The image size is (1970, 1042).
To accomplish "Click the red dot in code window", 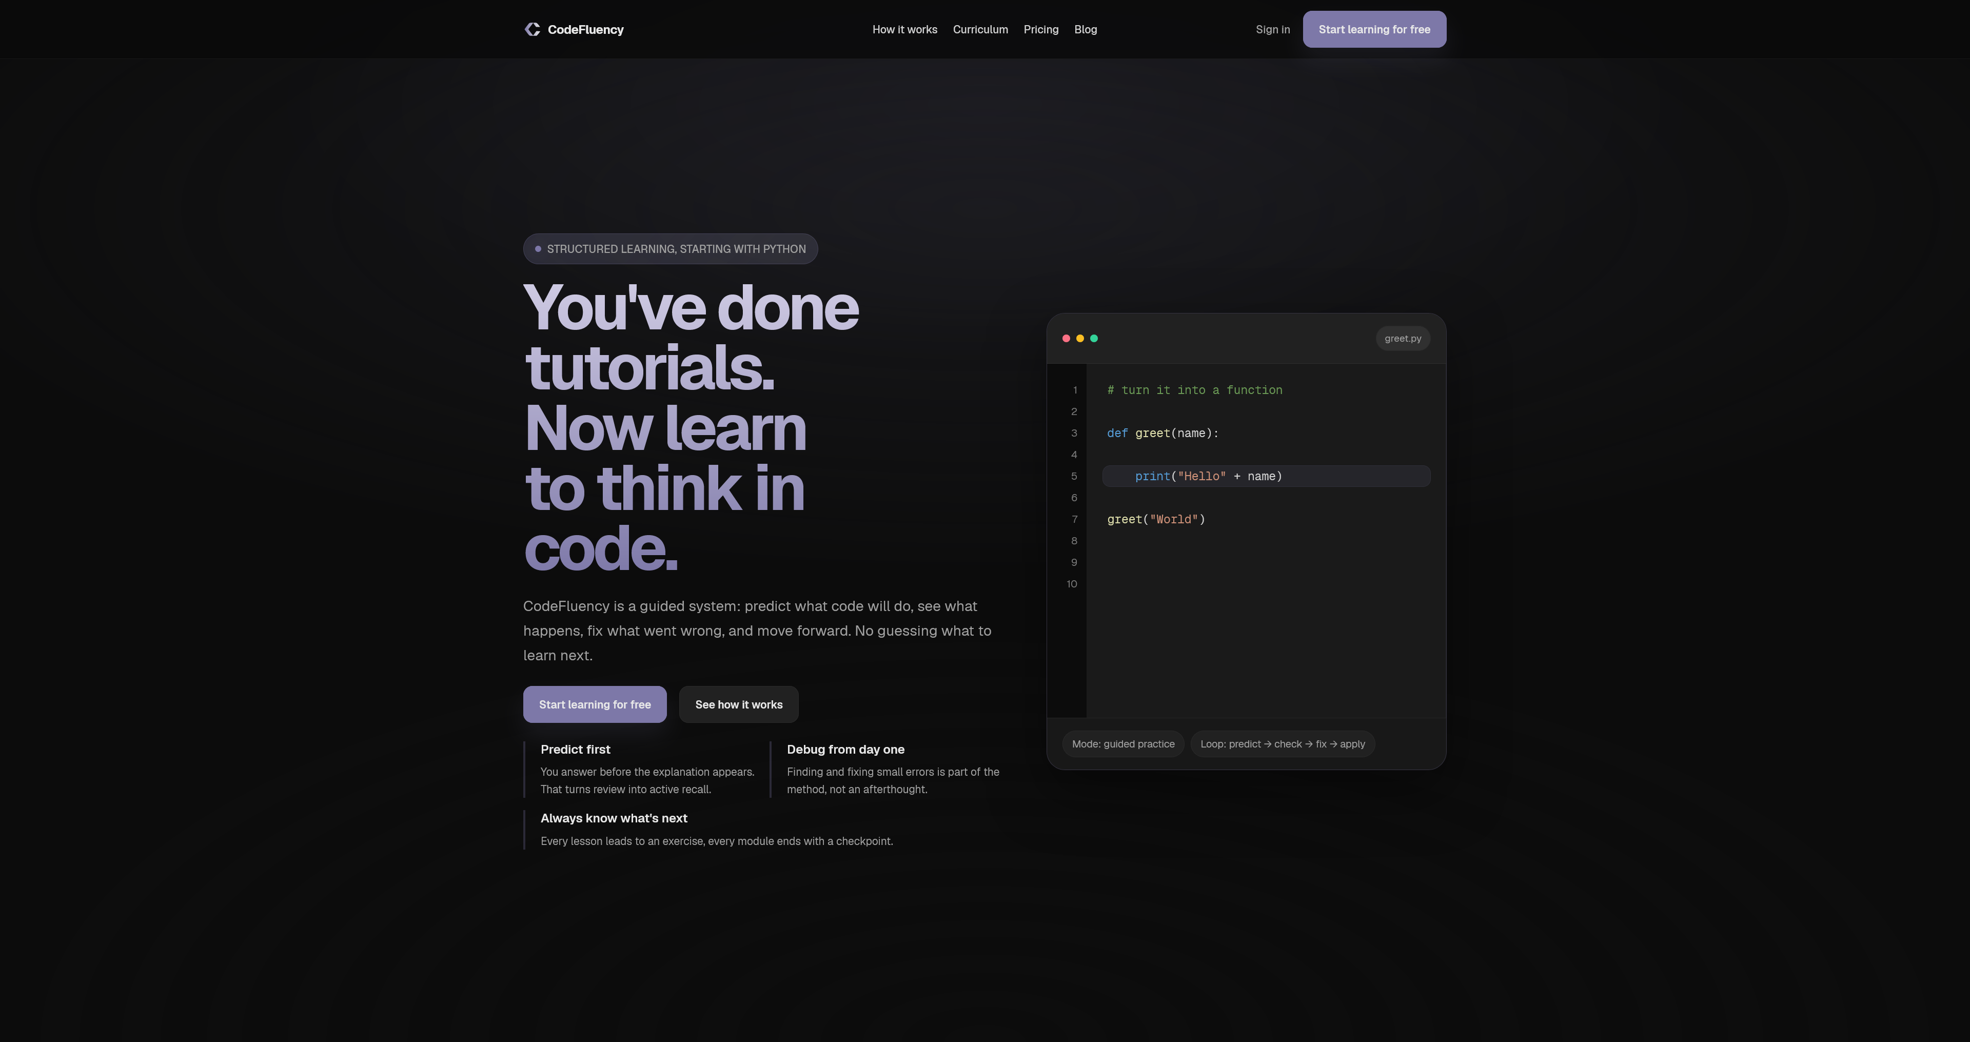I will coord(1066,338).
